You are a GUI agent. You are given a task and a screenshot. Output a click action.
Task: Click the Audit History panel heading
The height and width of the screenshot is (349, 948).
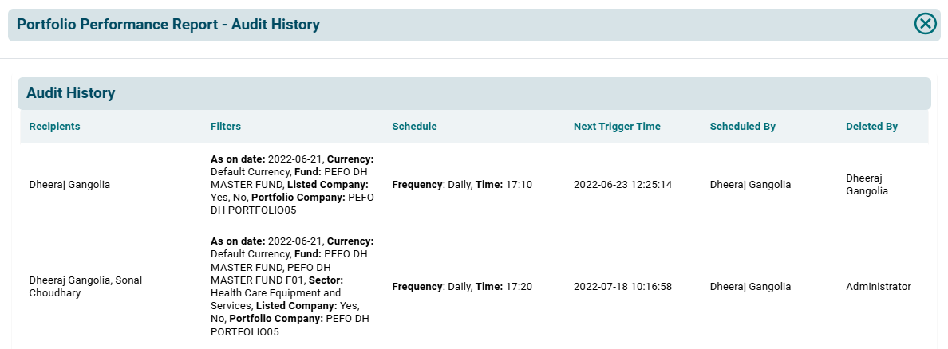pyautogui.click(x=71, y=93)
